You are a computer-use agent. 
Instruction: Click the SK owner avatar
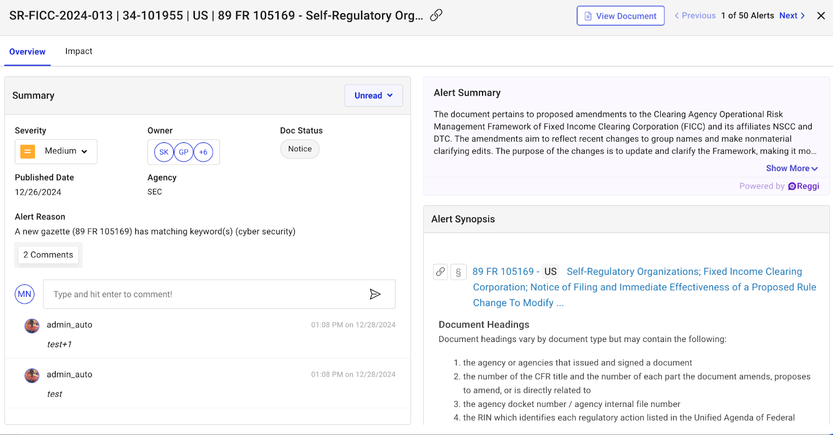click(163, 152)
